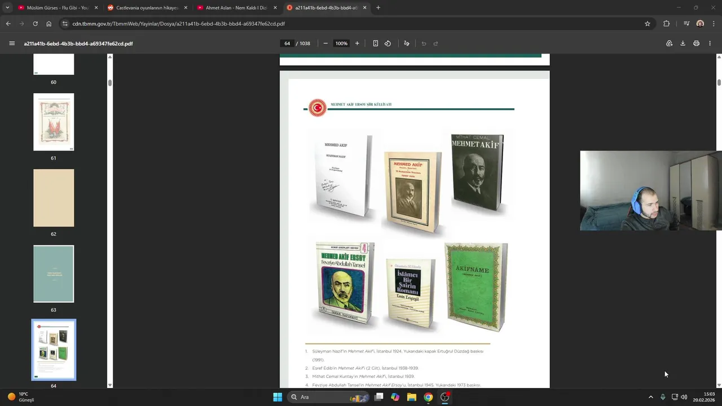Open Chrome profile avatar

point(700,24)
